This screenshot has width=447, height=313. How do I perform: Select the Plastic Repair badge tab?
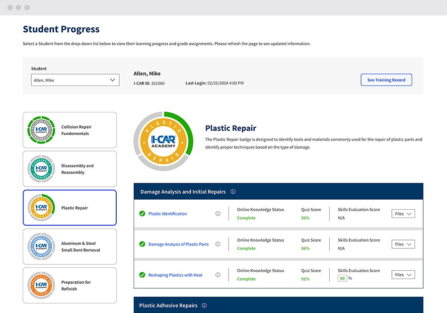pos(70,208)
